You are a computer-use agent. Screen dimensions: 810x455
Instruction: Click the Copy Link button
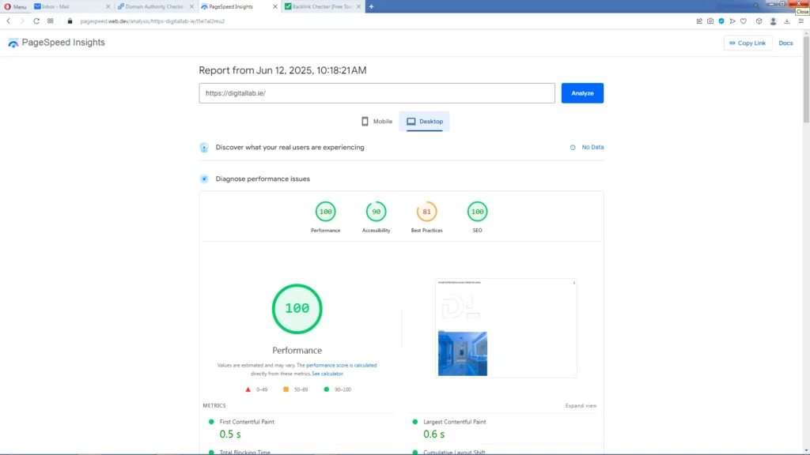click(x=748, y=43)
